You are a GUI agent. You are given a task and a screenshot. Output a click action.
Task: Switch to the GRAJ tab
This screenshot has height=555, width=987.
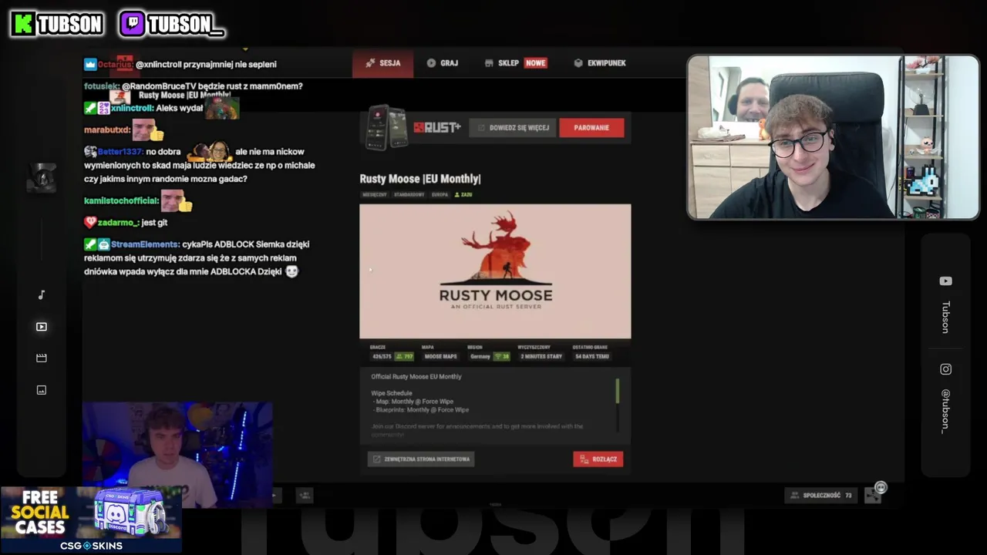(x=442, y=63)
